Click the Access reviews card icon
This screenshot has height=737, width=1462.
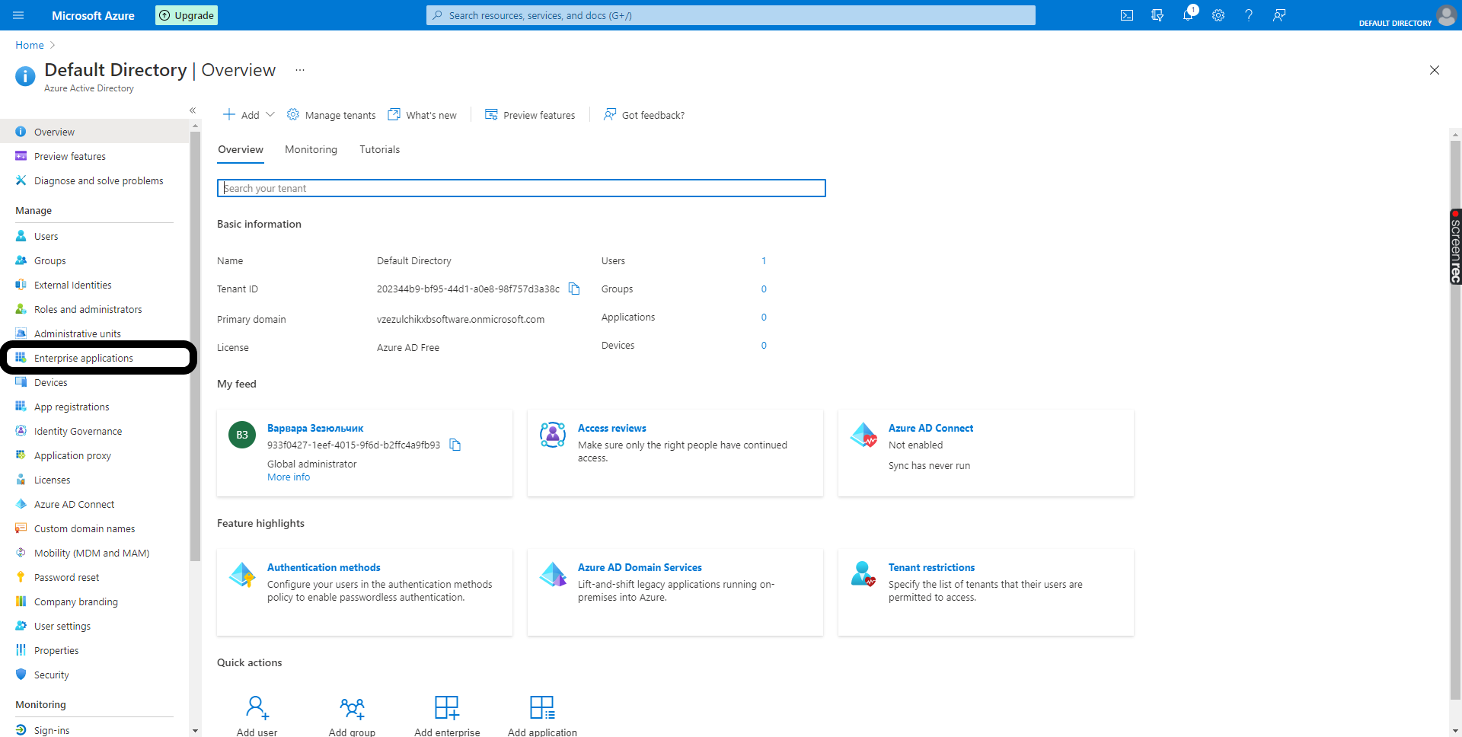[553, 435]
